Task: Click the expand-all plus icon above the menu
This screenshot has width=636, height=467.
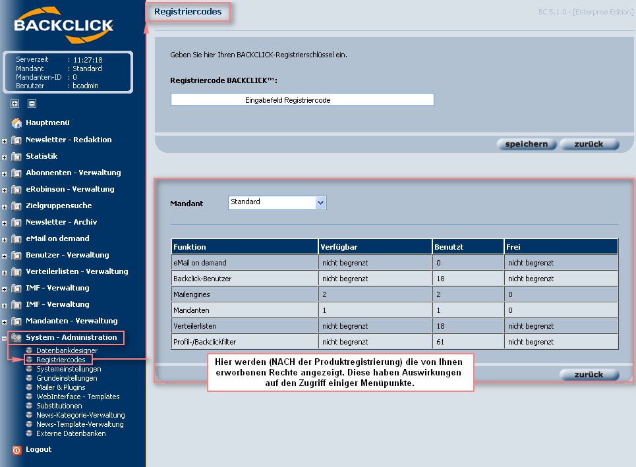Action: 15,103
